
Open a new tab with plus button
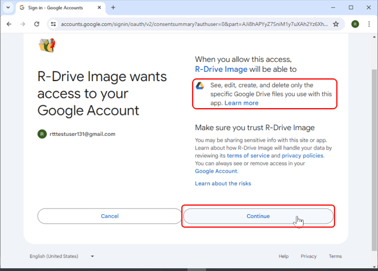pyautogui.click(x=113, y=8)
